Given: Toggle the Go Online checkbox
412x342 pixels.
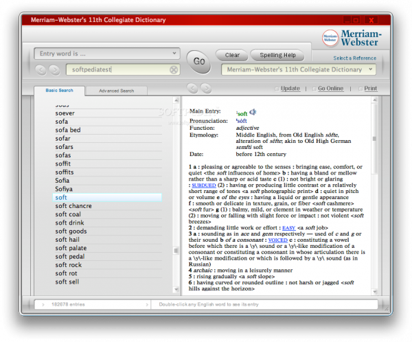Looking at the screenshot, I should point(314,89).
